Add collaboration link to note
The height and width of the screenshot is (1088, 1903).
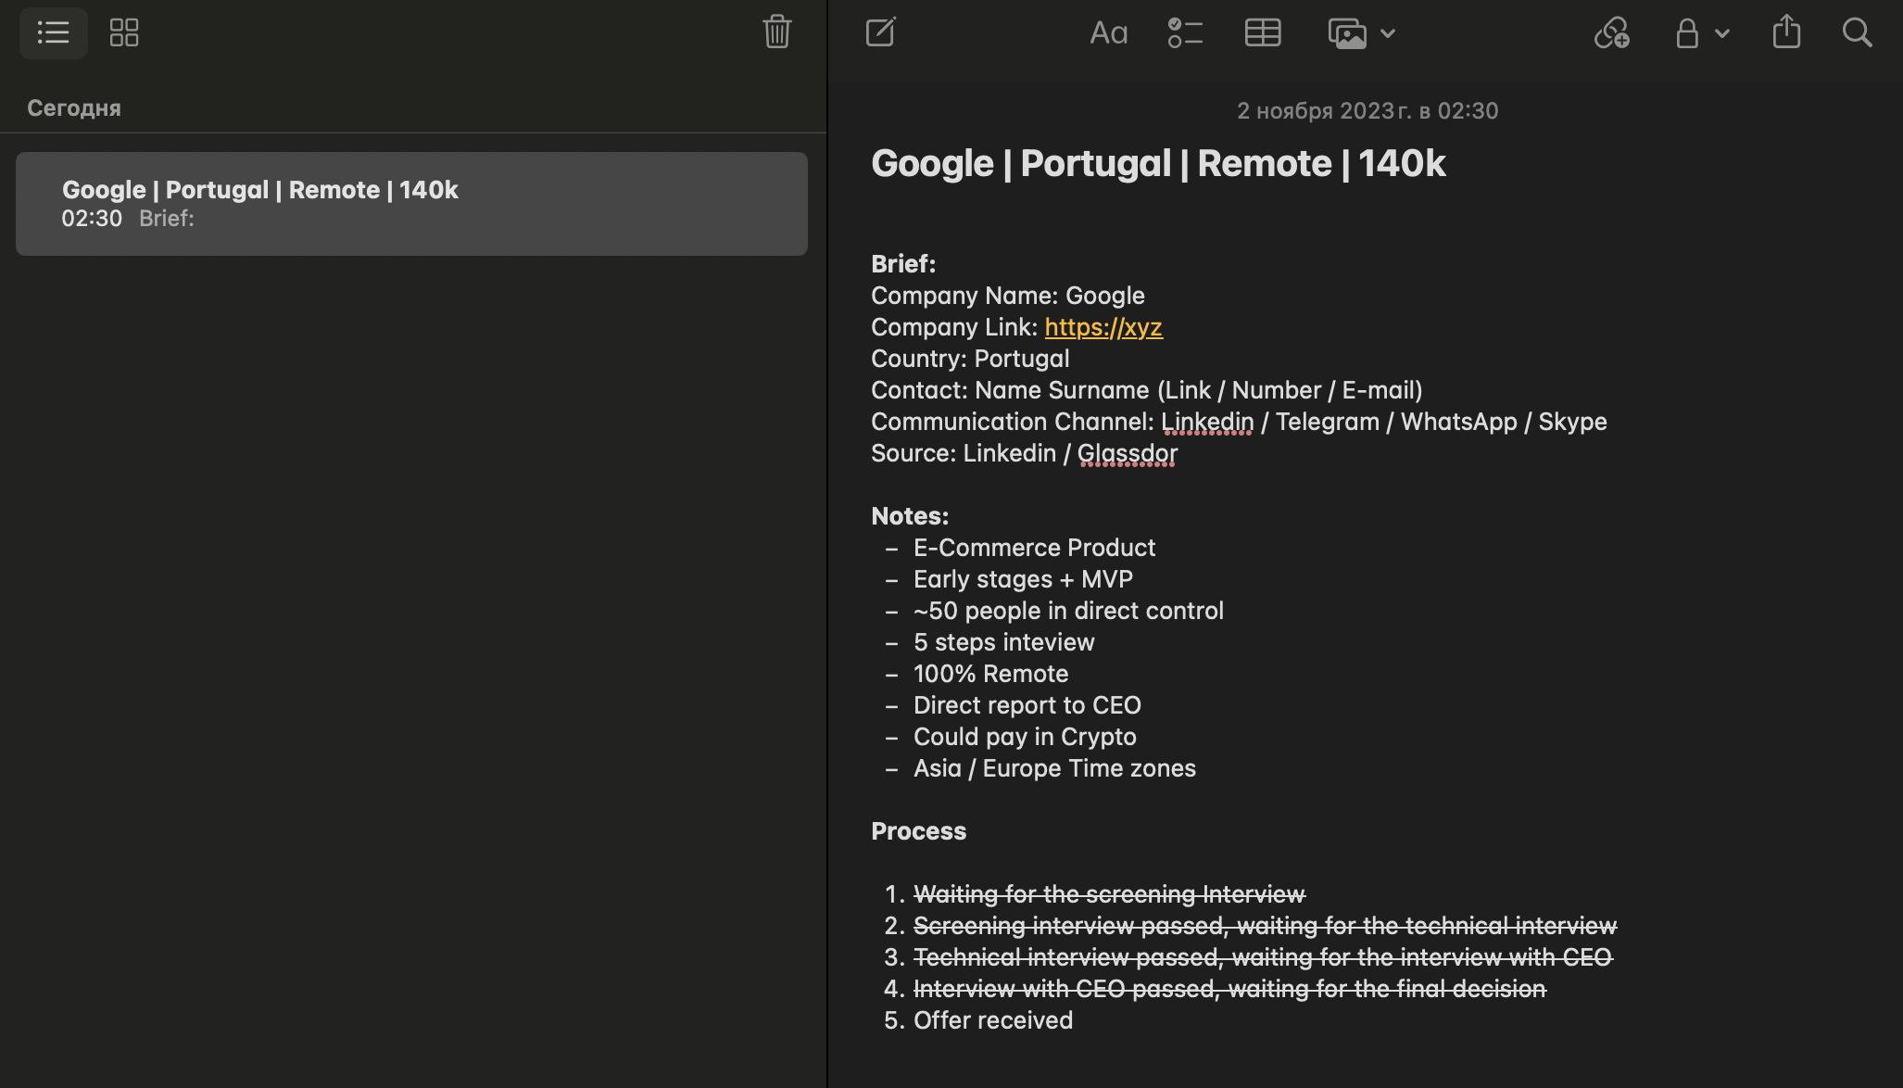click(x=1612, y=33)
